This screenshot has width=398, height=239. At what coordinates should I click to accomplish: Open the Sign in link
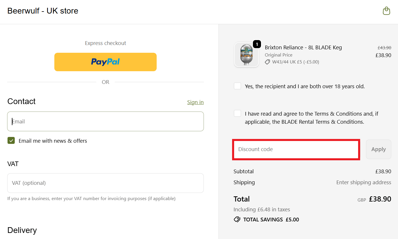click(195, 102)
